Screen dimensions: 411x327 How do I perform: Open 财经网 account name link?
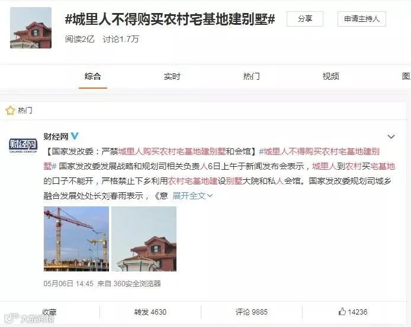(56, 137)
